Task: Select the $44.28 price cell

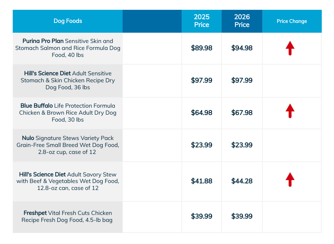Action: 242,181
